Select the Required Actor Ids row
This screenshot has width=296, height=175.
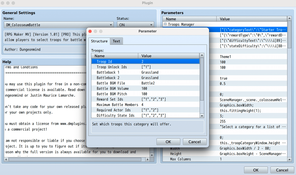145,110
